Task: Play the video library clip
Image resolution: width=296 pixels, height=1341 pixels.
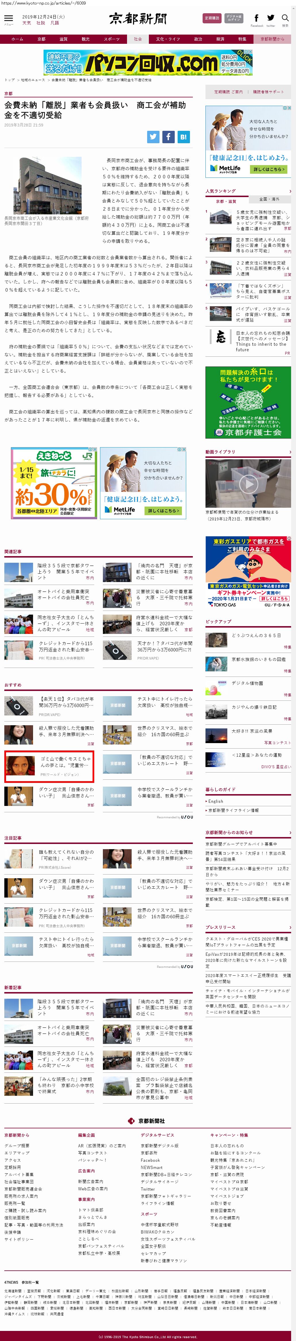Action: [248, 483]
